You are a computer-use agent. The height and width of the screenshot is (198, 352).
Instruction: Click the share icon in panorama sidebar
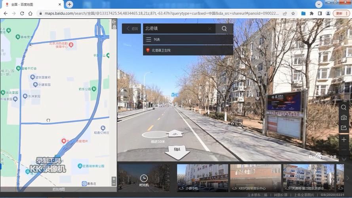344,128
